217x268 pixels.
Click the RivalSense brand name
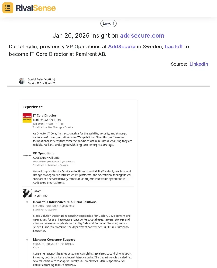coord(36,8)
